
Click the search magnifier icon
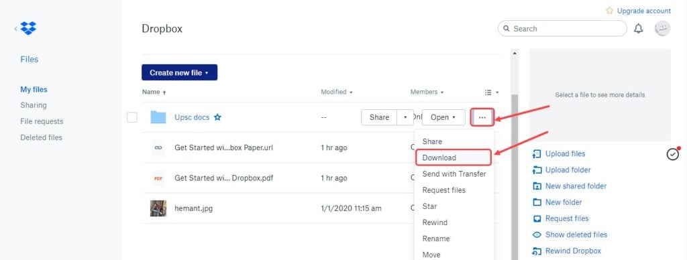pos(507,28)
